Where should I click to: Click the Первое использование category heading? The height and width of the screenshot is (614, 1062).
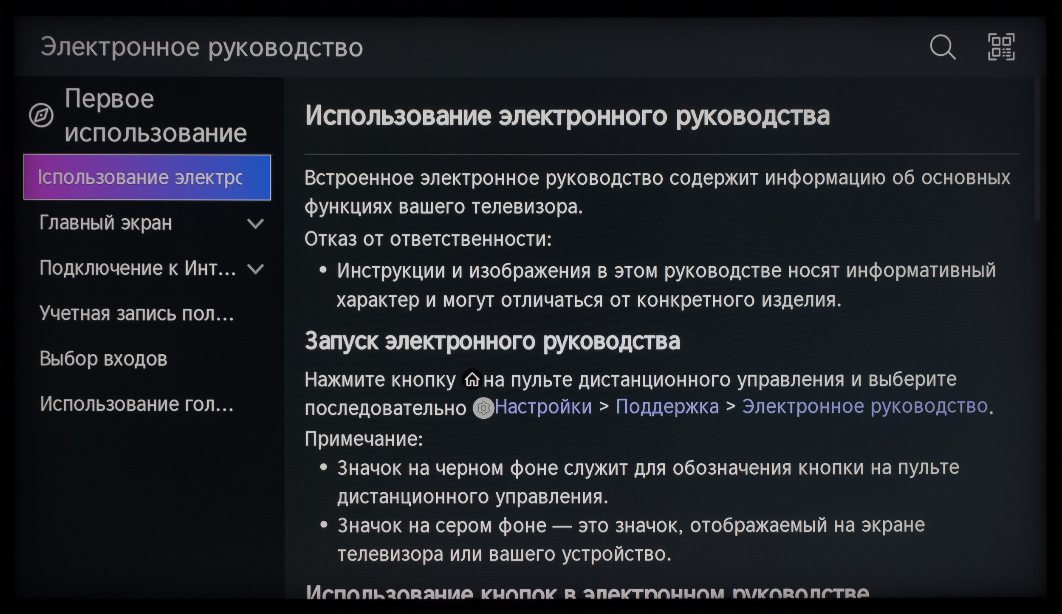[155, 115]
